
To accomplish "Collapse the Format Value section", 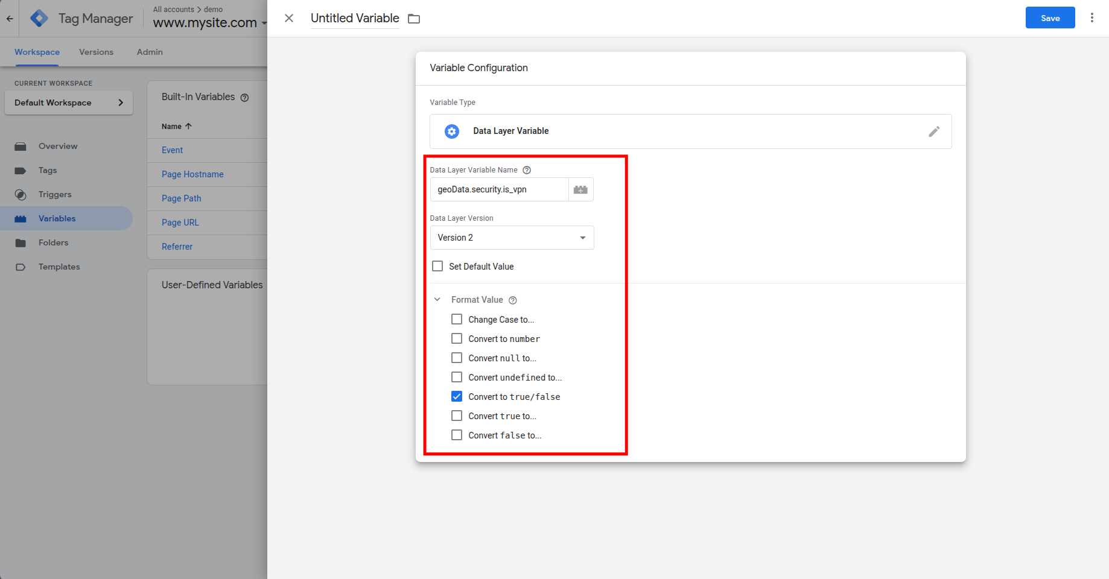I will (x=437, y=299).
